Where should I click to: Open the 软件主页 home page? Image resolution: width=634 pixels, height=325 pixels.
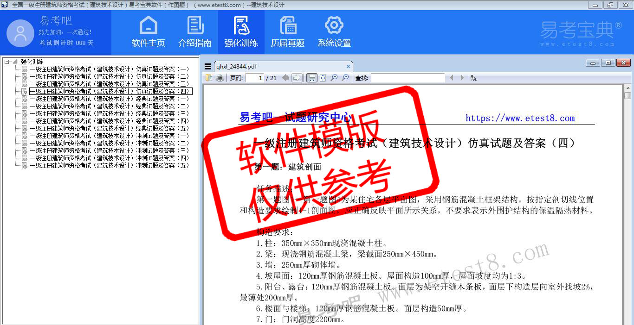click(x=148, y=32)
